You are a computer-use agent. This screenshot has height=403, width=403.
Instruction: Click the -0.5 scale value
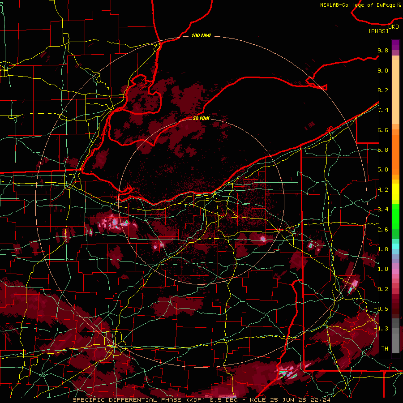381,309
